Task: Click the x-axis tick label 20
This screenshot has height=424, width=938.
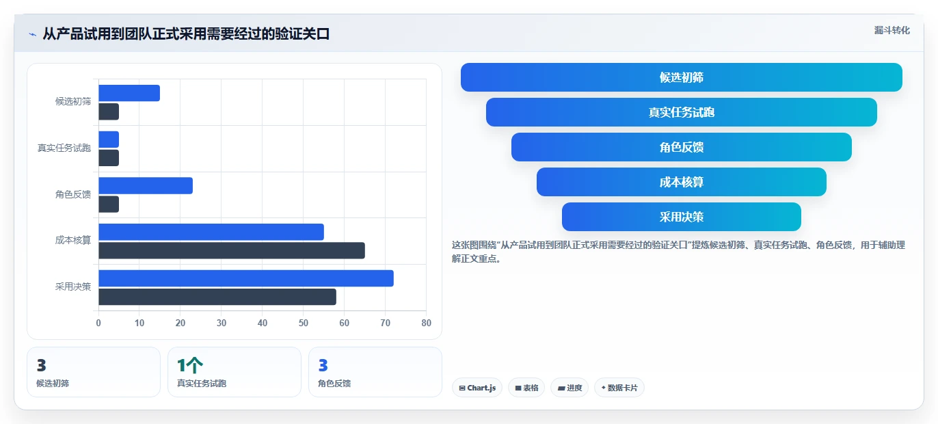Action: (x=180, y=323)
